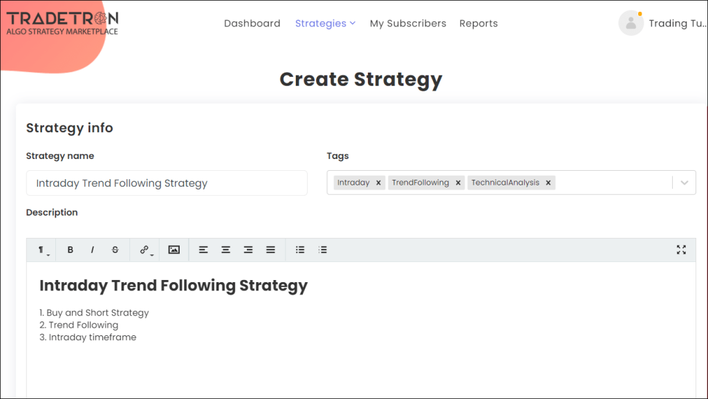Remove the Intraday tag
The height and width of the screenshot is (399, 708).
378,183
